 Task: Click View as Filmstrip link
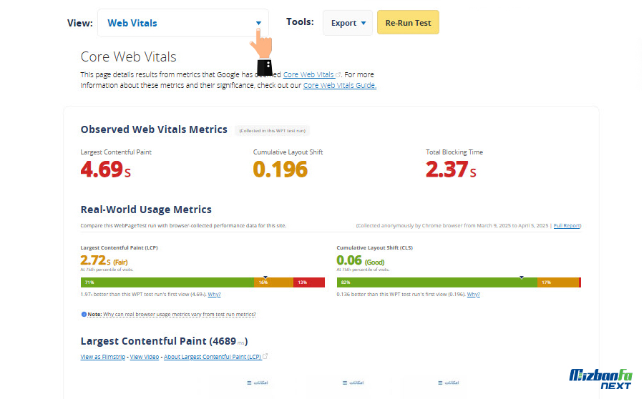coord(103,356)
